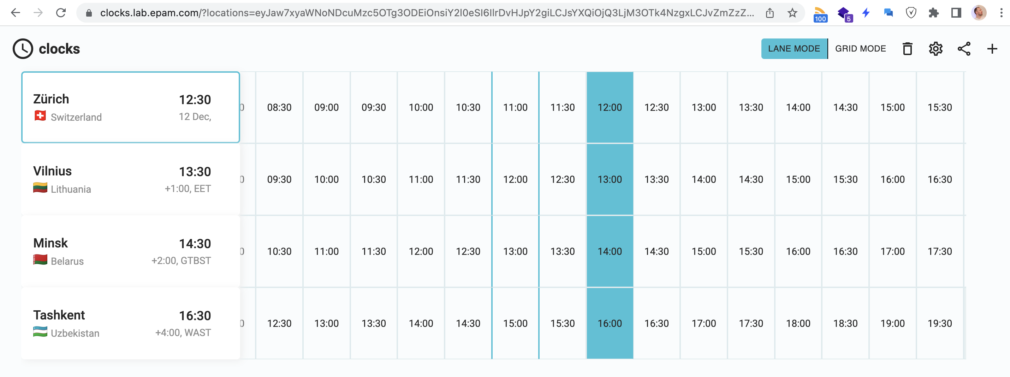Add a new clock with the plus icon
Viewport: 1010px width, 377px height.
[x=992, y=49]
